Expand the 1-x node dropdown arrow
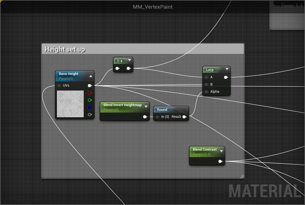Image resolution: width=305 pixels, height=205 pixels. pos(129,60)
